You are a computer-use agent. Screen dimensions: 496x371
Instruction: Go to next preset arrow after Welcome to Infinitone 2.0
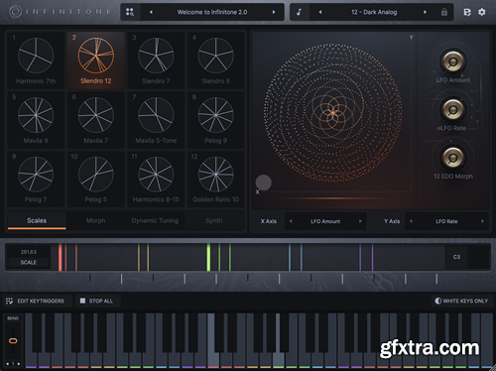[x=274, y=12]
